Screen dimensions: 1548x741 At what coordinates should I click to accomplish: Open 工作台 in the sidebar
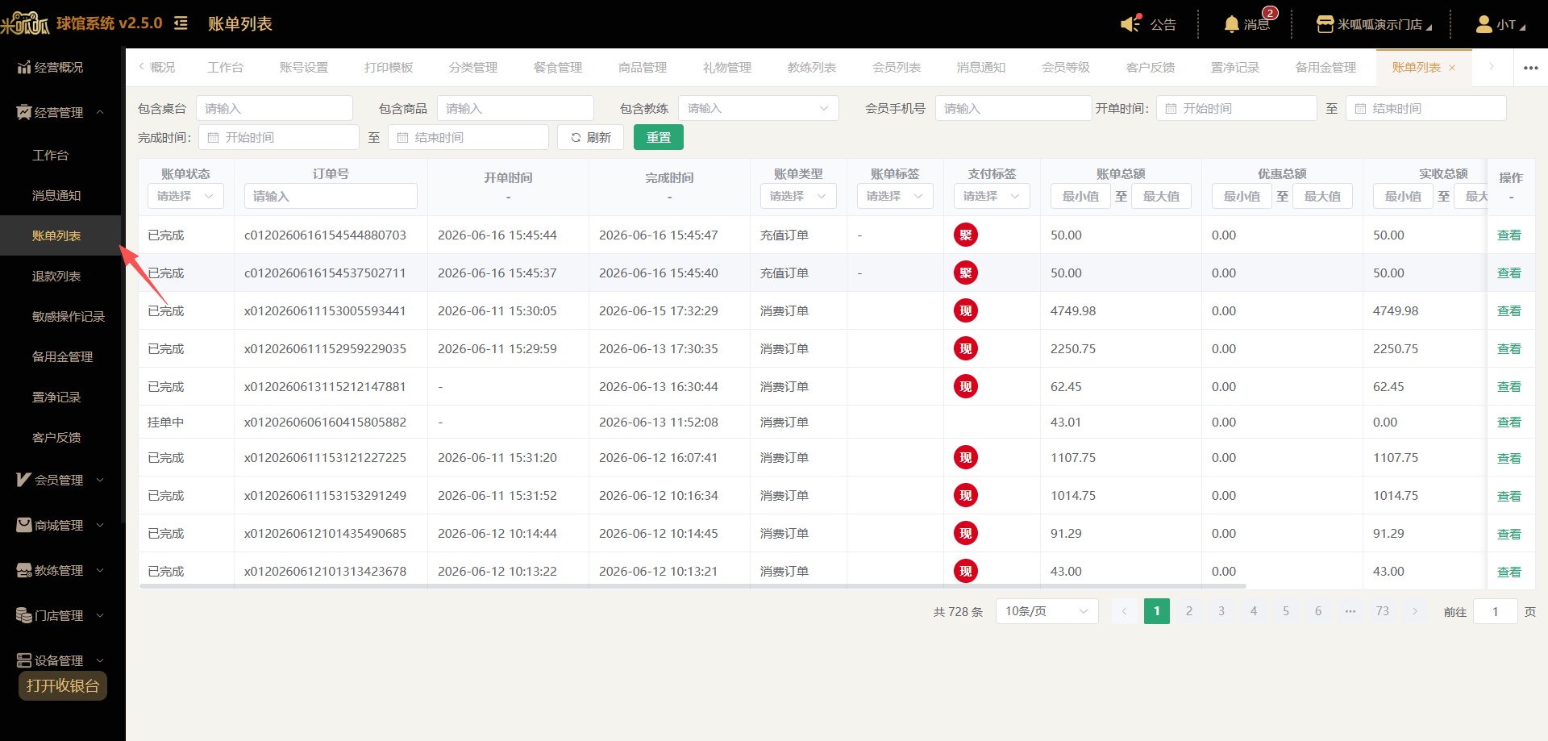click(50, 155)
